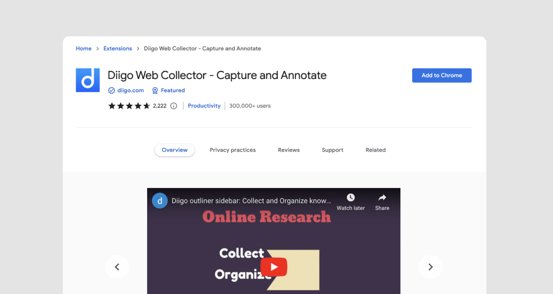553x294 pixels.
Task: Click the Share arrow on video
Action: 382,197
